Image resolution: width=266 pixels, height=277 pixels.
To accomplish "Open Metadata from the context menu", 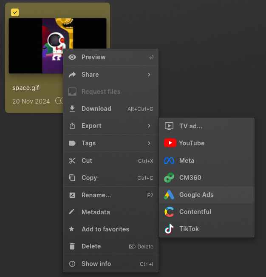I will 110,212.
